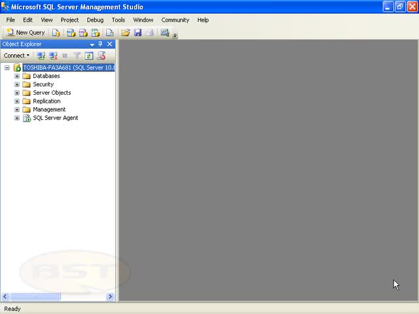The height and width of the screenshot is (314, 419).
Task: Click the Databases folder icon
Action: point(26,76)
